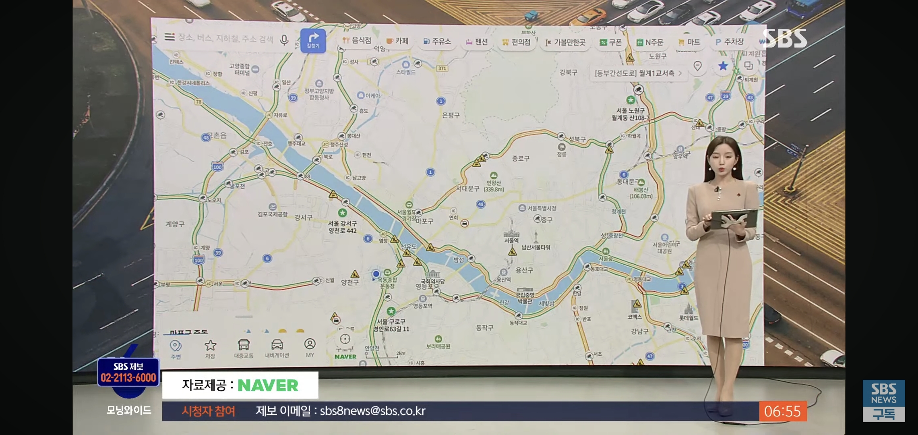Image resolution: width=918 pixels, height=435 pixels.
Task: Click the 용산역 station marker
Action: (503, 272)
